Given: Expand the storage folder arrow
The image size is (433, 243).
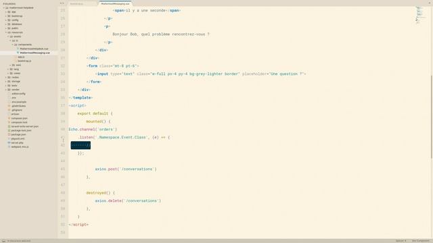Looking at the screenshot, I should [6, 81].
